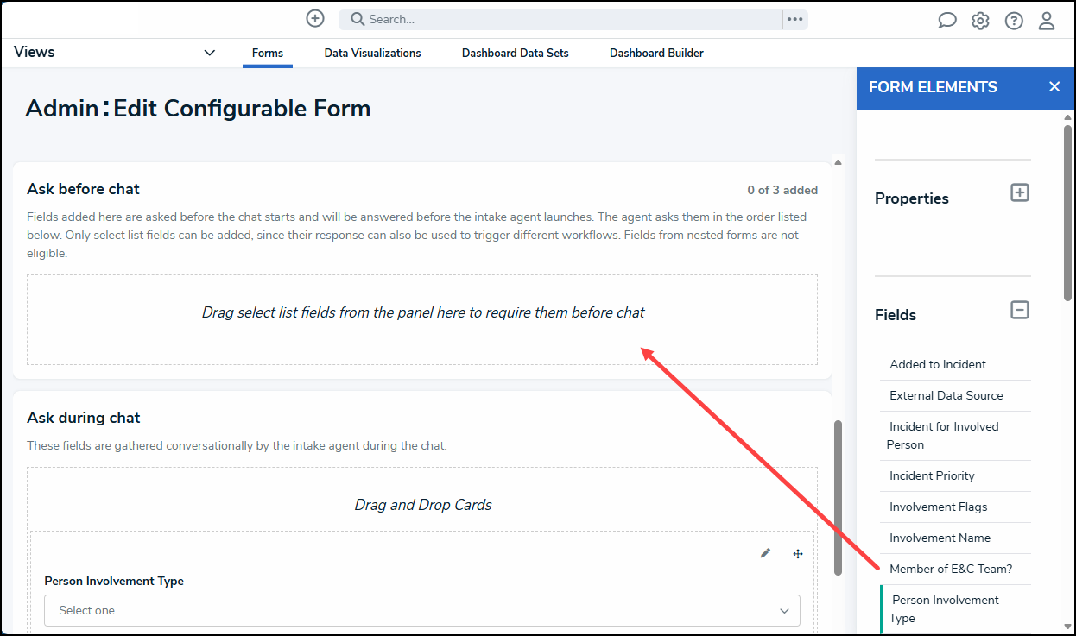Click the Ask during chat heading

(x=84, y=418)
